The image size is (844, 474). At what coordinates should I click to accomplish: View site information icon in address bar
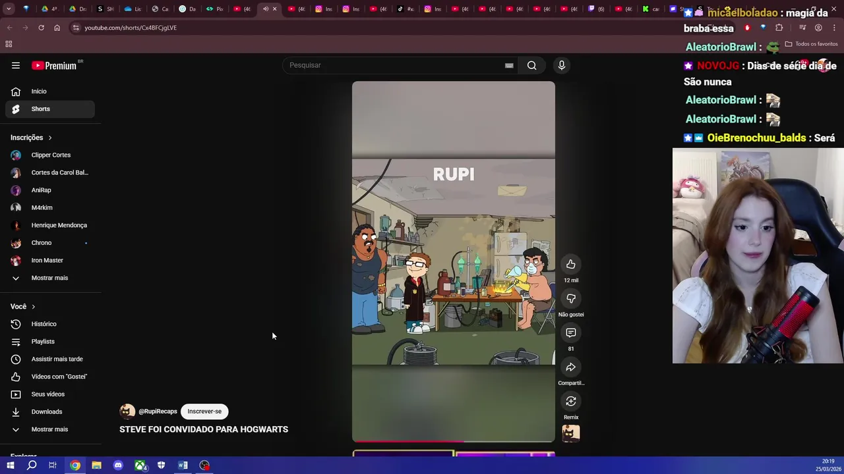coord(76,28)
